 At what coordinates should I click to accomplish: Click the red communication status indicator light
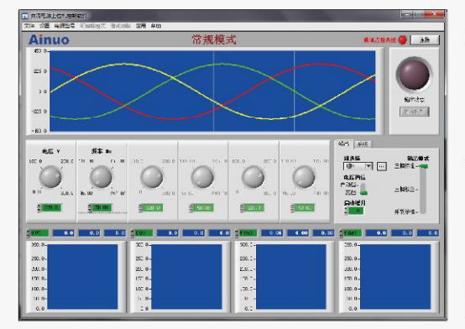coord(402,39)
